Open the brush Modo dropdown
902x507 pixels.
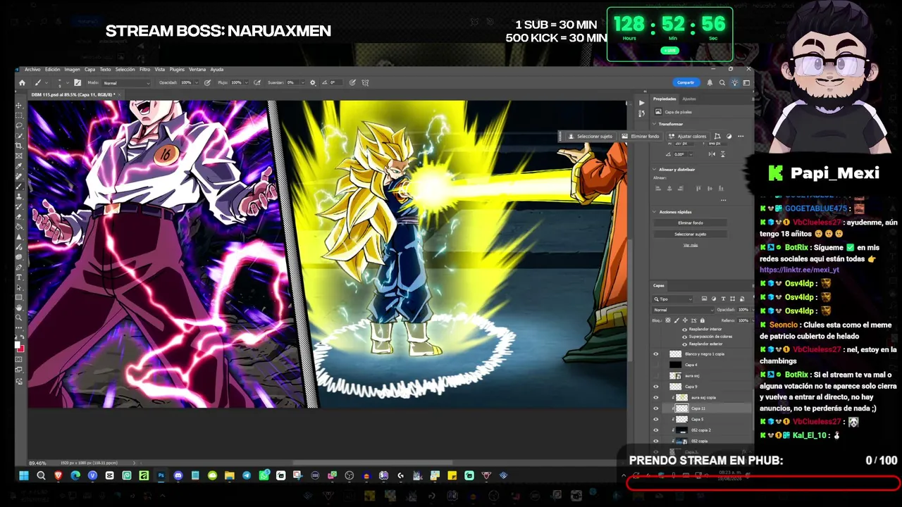pyautogui.click(x=127, y=83)
